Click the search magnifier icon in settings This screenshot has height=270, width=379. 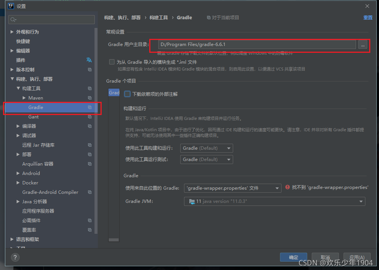(13, 20)
